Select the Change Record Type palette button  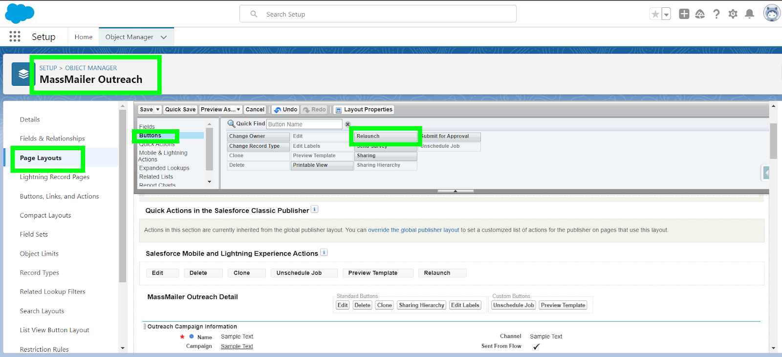[258, 146]
